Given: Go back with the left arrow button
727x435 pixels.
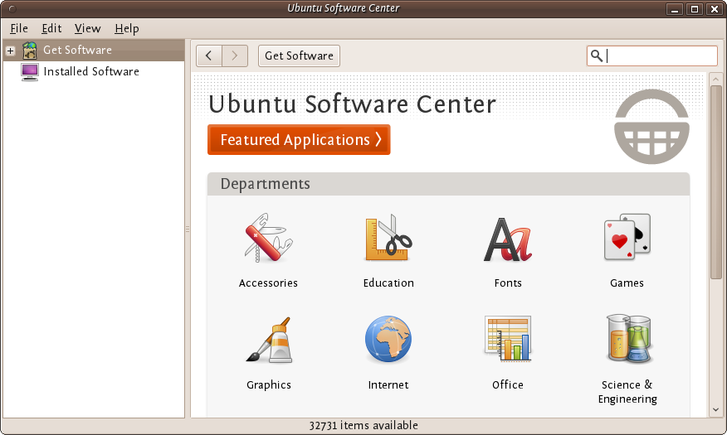Looking at the screenshot, I should tap(209, 56).
